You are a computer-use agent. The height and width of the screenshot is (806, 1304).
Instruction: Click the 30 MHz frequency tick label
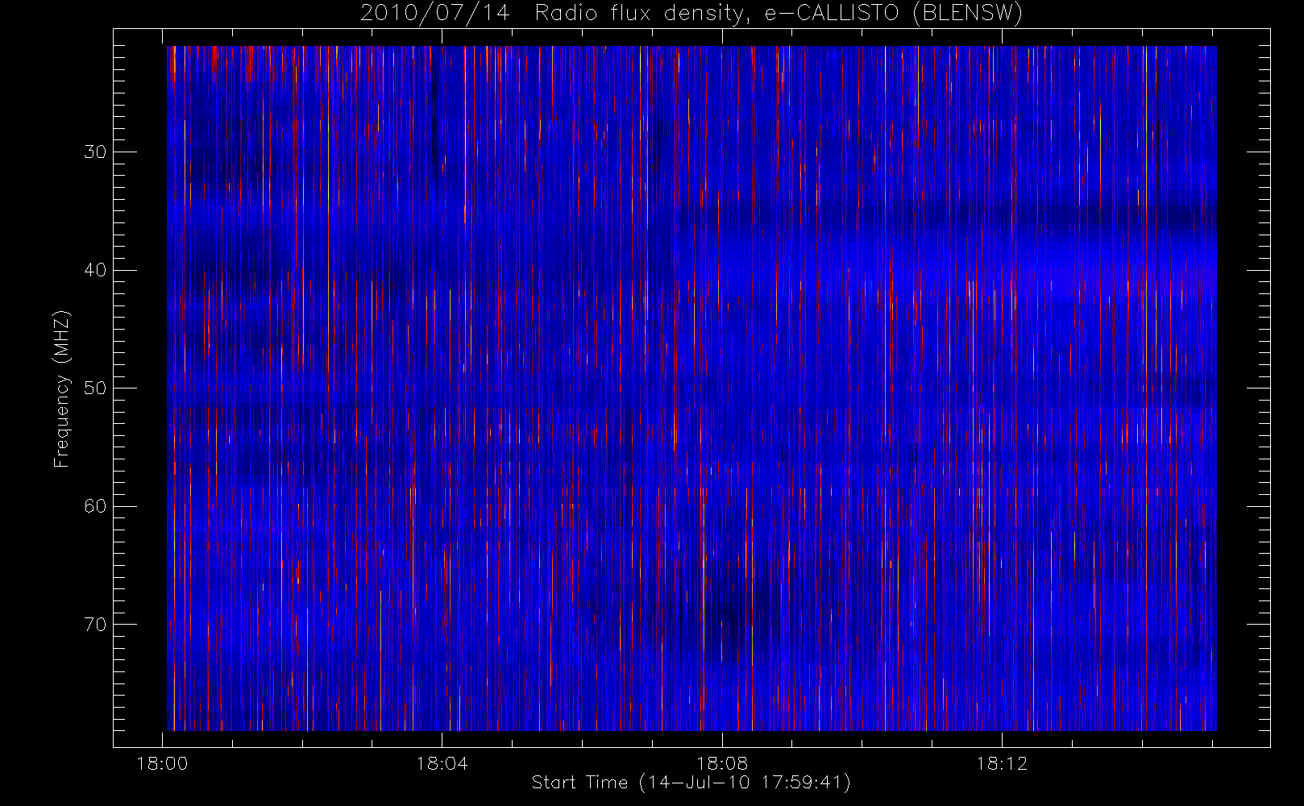[95, 152]
